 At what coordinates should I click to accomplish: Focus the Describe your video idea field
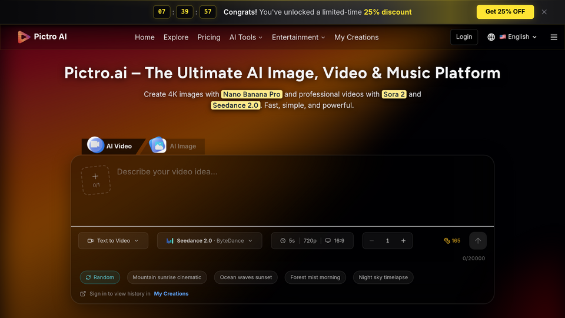303,193
